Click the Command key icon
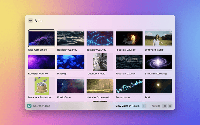This screenshot has width=200, height=125. pos(165,106)
